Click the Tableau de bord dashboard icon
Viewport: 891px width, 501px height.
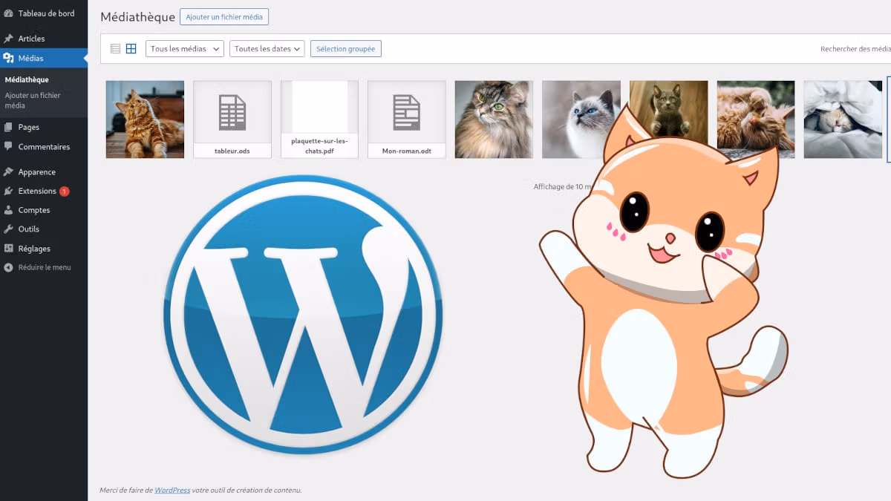8,13
